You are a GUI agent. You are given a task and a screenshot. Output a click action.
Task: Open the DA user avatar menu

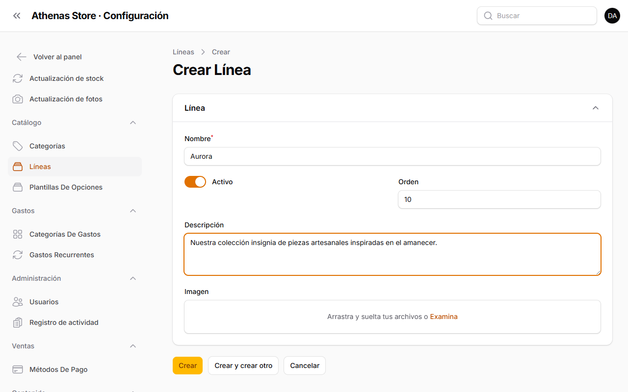click(612, 16)
